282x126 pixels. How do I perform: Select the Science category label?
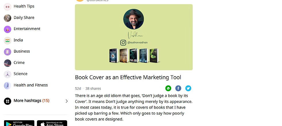tap(21, 74)
